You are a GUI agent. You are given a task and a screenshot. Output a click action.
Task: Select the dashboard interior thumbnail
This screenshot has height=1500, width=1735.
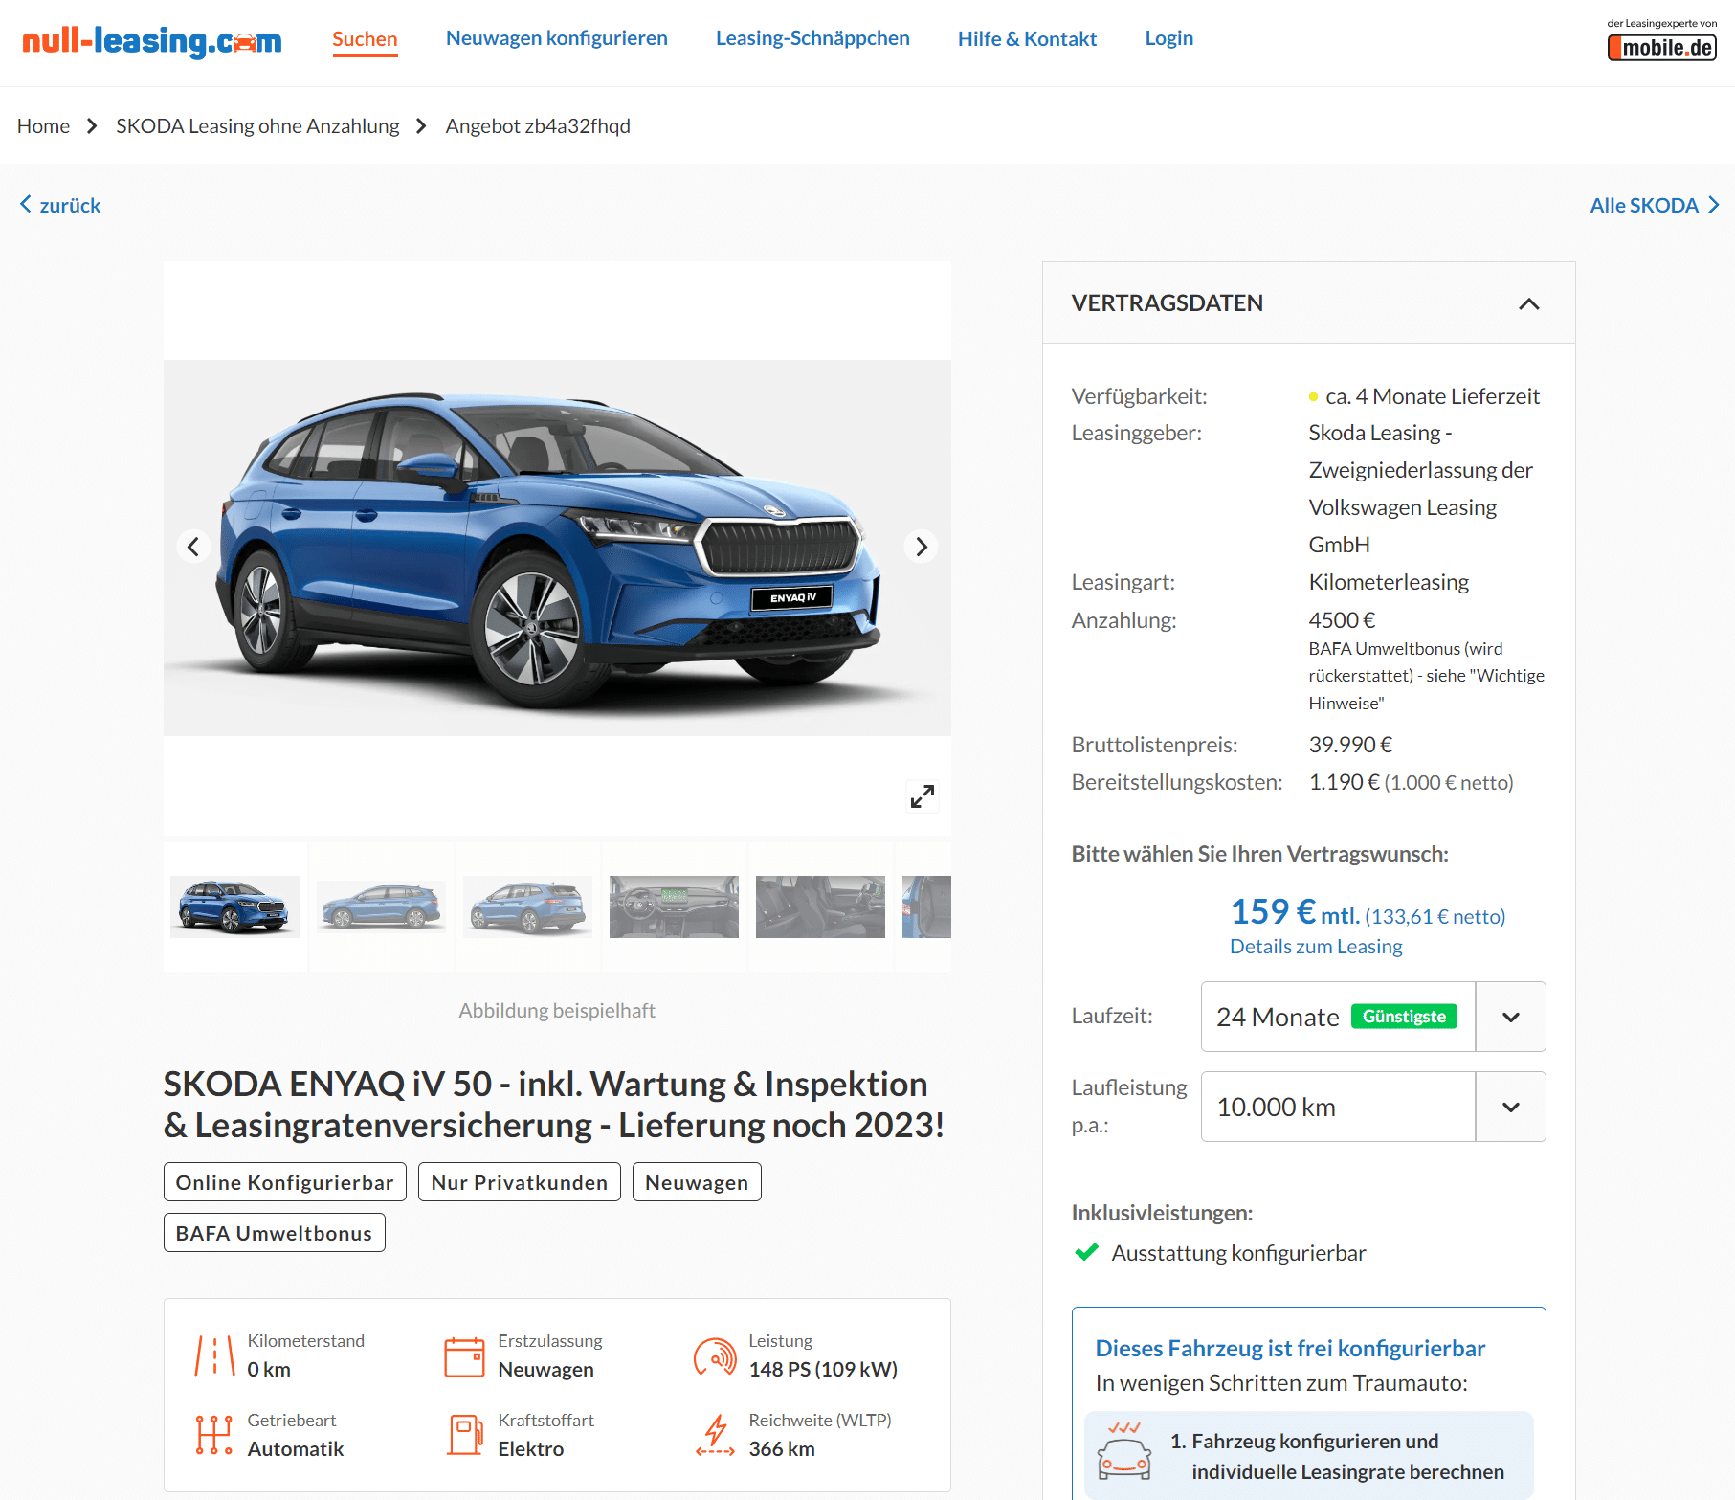click(x=674, y=907)
